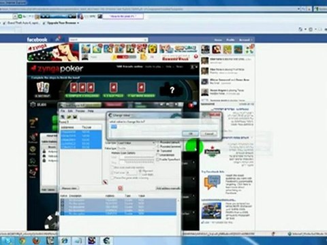Screen dimensions: 327x245
Task: Open the sponsored ad photo thumbnail
Action: tap(211, 211)
